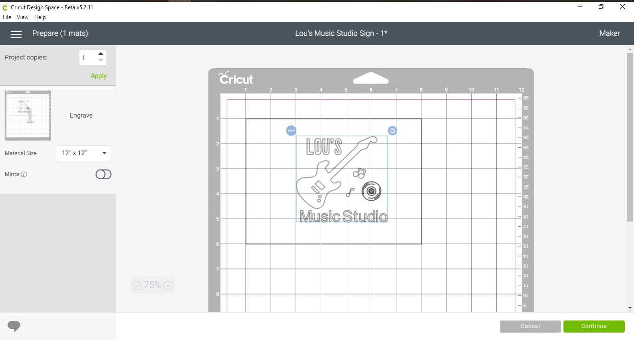
Task: Open the hamburger navigation menu
Action: pyautogui.click(x=16, y=34)
